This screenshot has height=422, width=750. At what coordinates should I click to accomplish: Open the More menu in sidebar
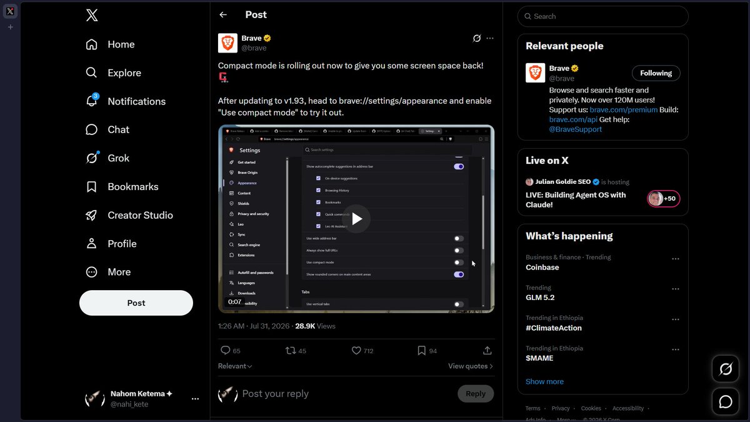(108, 272)
